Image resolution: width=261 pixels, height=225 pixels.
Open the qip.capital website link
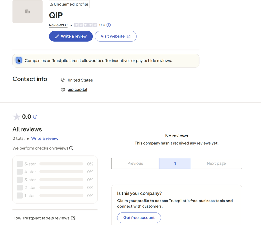(x=77, y=90)
